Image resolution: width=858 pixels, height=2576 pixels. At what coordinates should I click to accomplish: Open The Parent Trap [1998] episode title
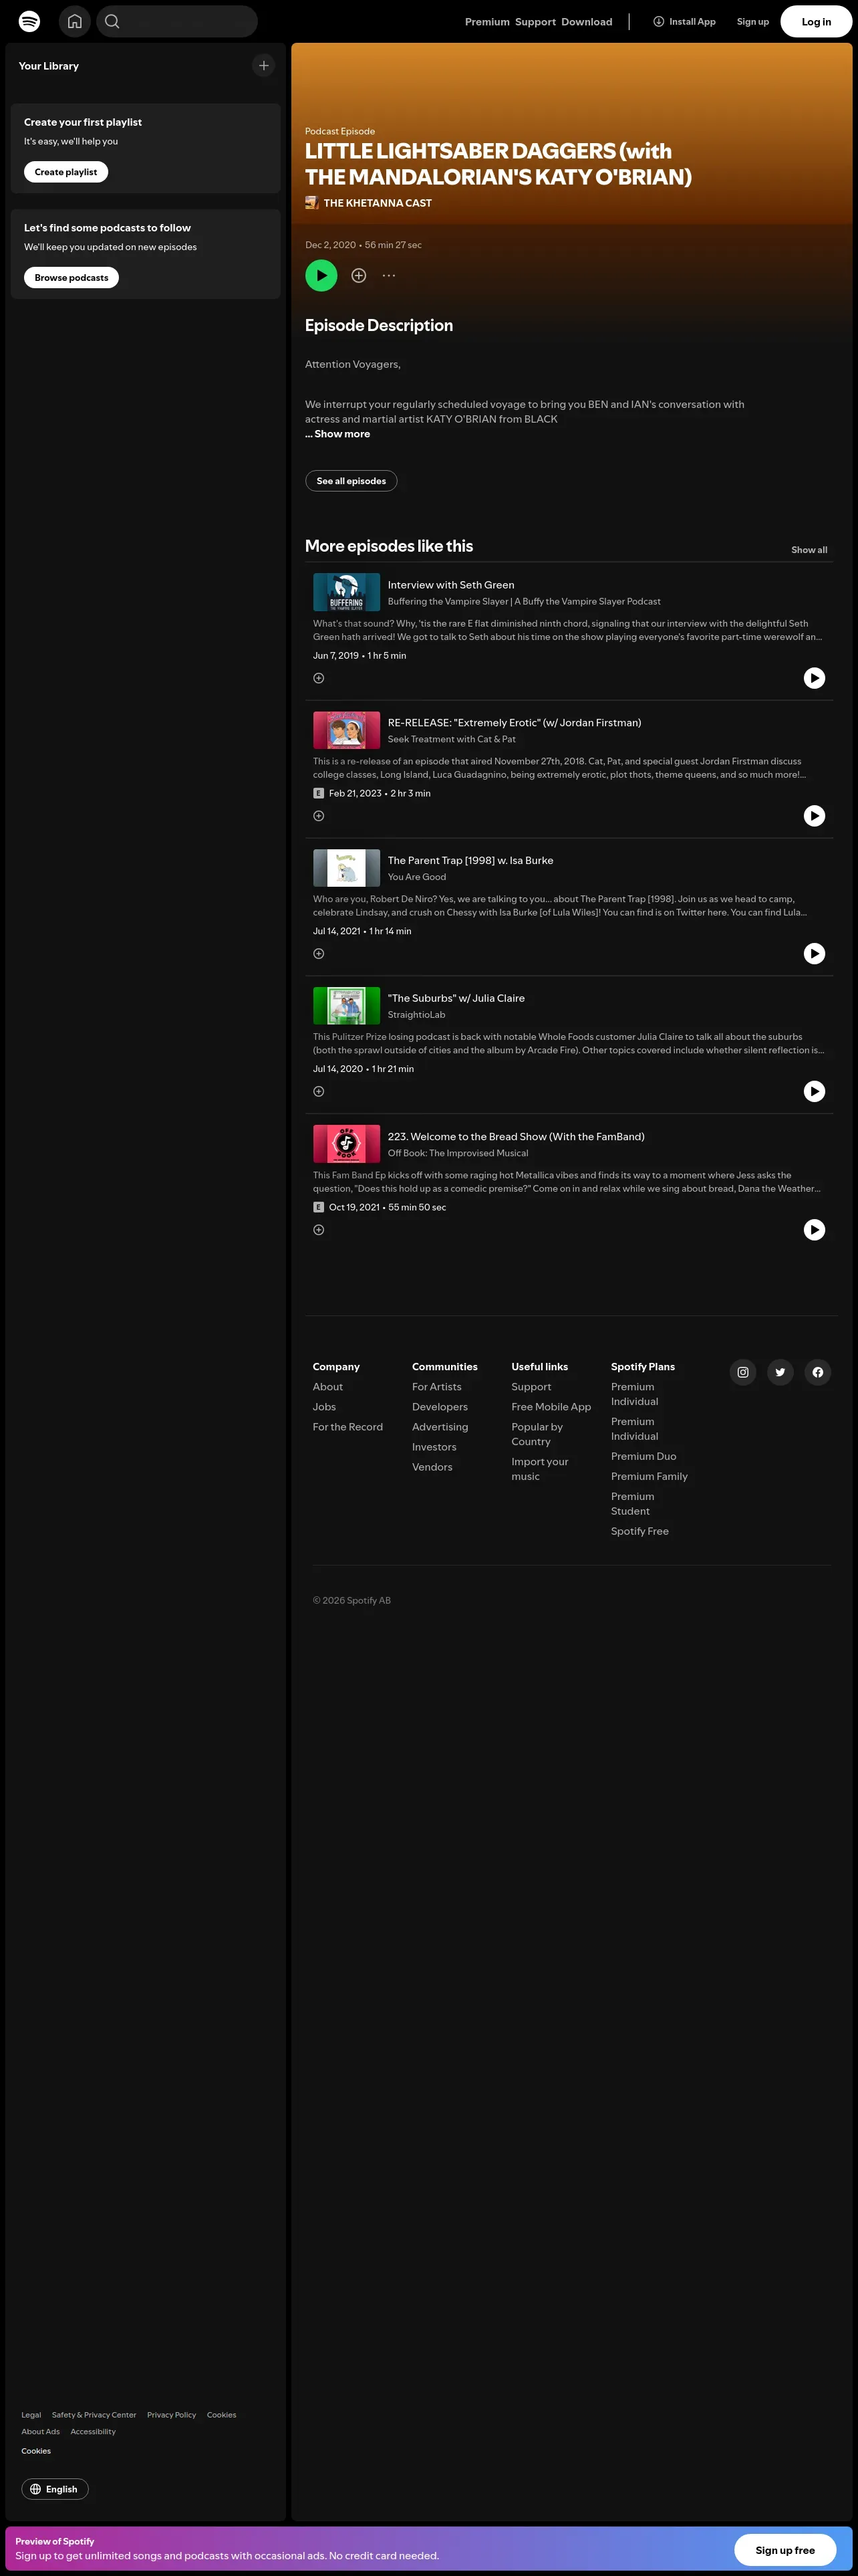(x=470, y=861)
